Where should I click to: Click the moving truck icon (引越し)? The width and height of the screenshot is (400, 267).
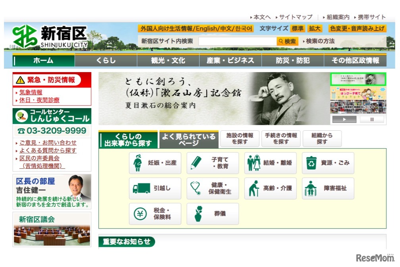tap(141, 189)
